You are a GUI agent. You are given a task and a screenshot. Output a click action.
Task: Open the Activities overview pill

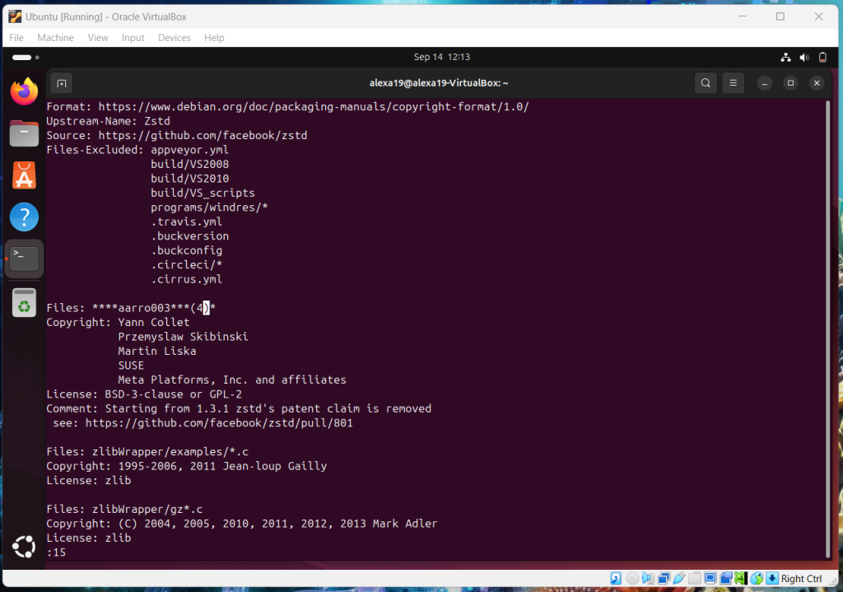pyautogui.click(x=25, y=58)
